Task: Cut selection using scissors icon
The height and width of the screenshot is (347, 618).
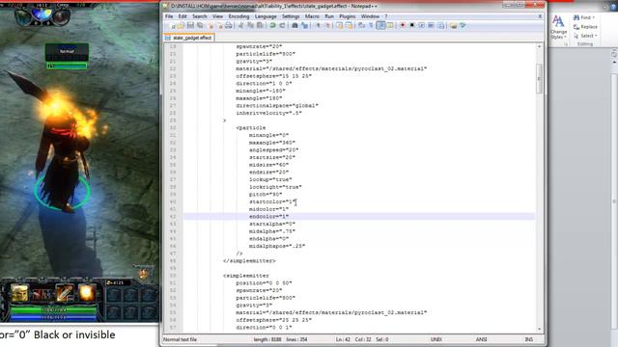Action: coord(240,26)
